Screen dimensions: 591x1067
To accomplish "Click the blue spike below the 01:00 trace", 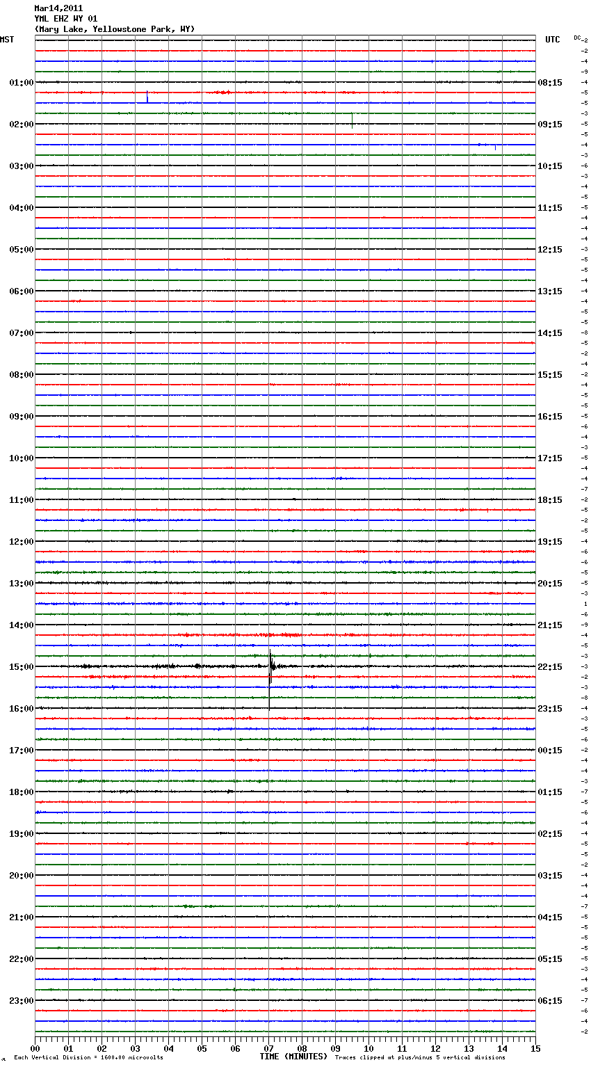I will coord(147,97).
